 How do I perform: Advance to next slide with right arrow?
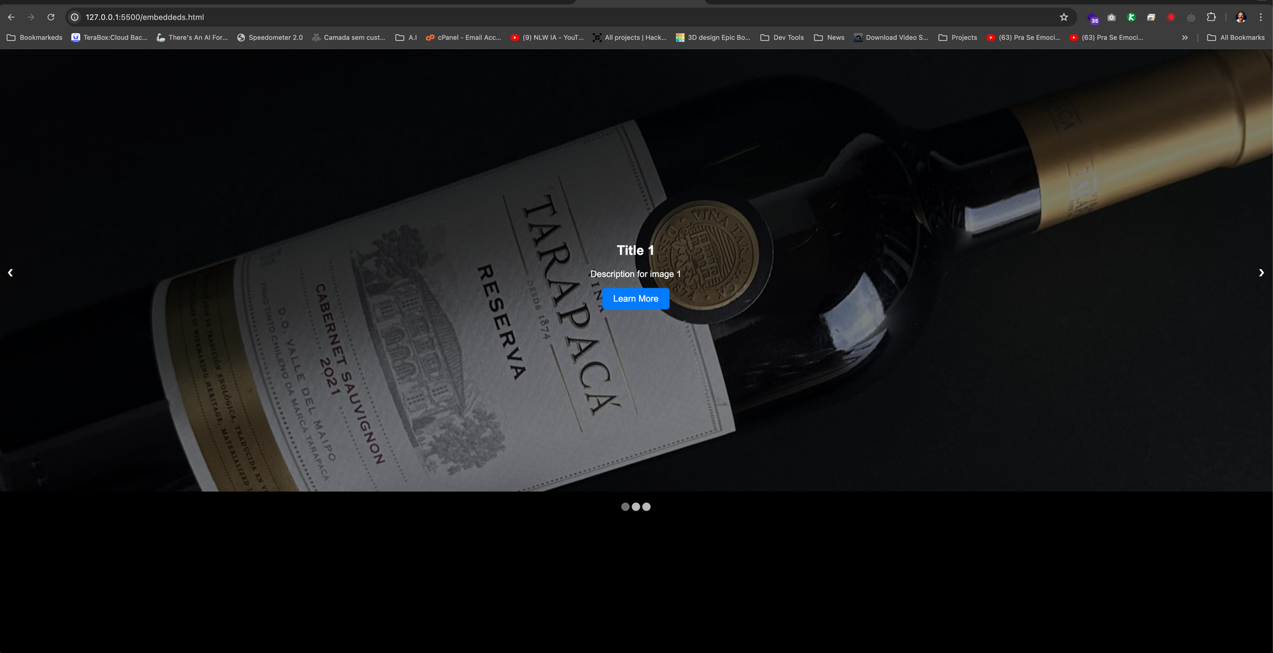[x=1261, y=272]
